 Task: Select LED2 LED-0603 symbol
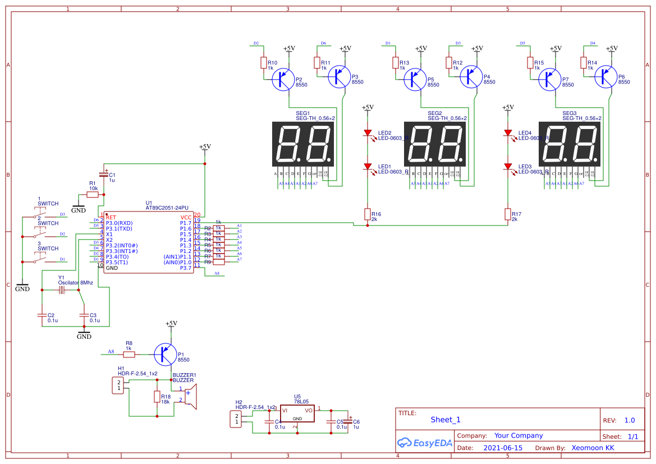[369, 133]
